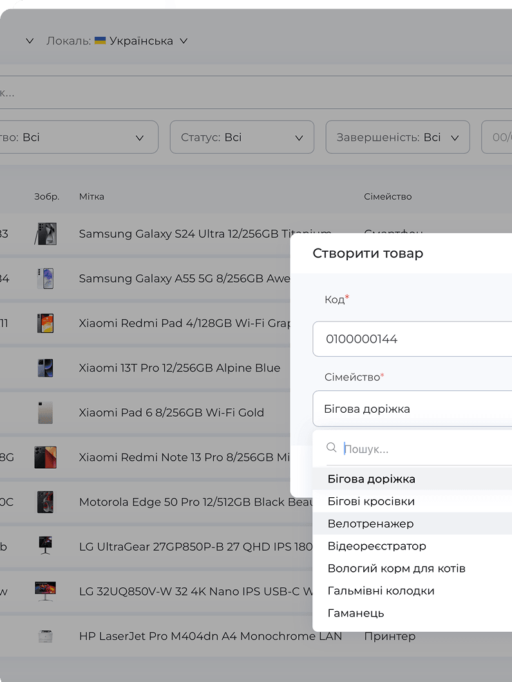Open HP LaserJet Pro printer thumbnail
The height and width of the screenshot is (682, 512).
point(45,636)
